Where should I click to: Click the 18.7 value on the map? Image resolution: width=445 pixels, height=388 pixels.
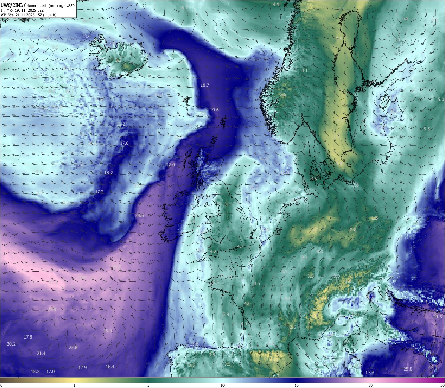tap(205, 85)
